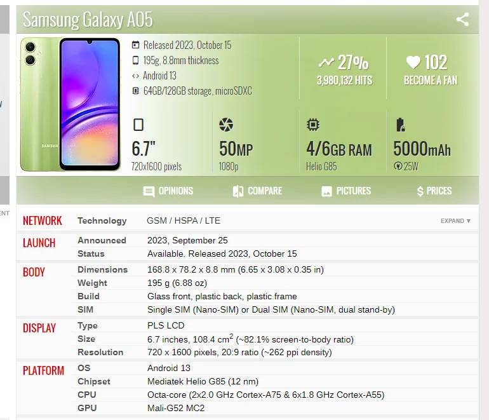
Task: Click the Announced spec label
Action: pos(102,240)
